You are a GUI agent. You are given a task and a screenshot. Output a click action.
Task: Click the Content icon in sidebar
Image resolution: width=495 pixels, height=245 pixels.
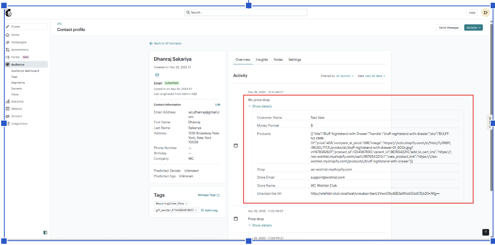tap(7, 116)
